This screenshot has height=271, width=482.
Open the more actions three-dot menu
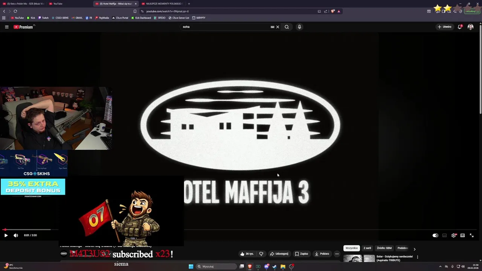tap(337, 254)
